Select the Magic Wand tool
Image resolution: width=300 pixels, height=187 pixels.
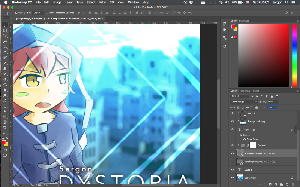5,41
